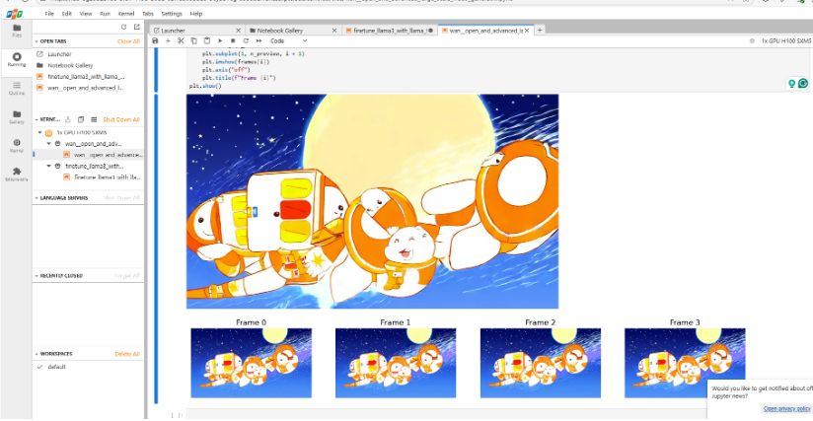Screen dimensions: 813x421
Task: Open the Settings menu
Action: click(x=172, y=14)
